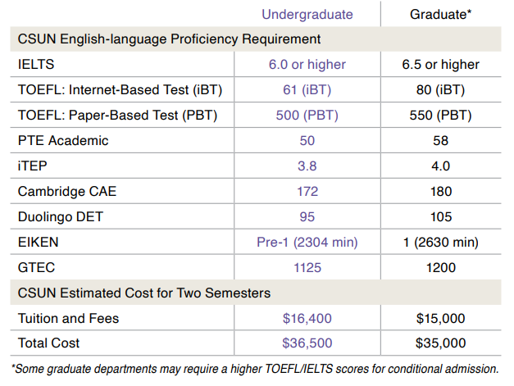Select the Cambridge CAE row label
Viewport: 514px width, 386px height.
(x=67, y=192)
